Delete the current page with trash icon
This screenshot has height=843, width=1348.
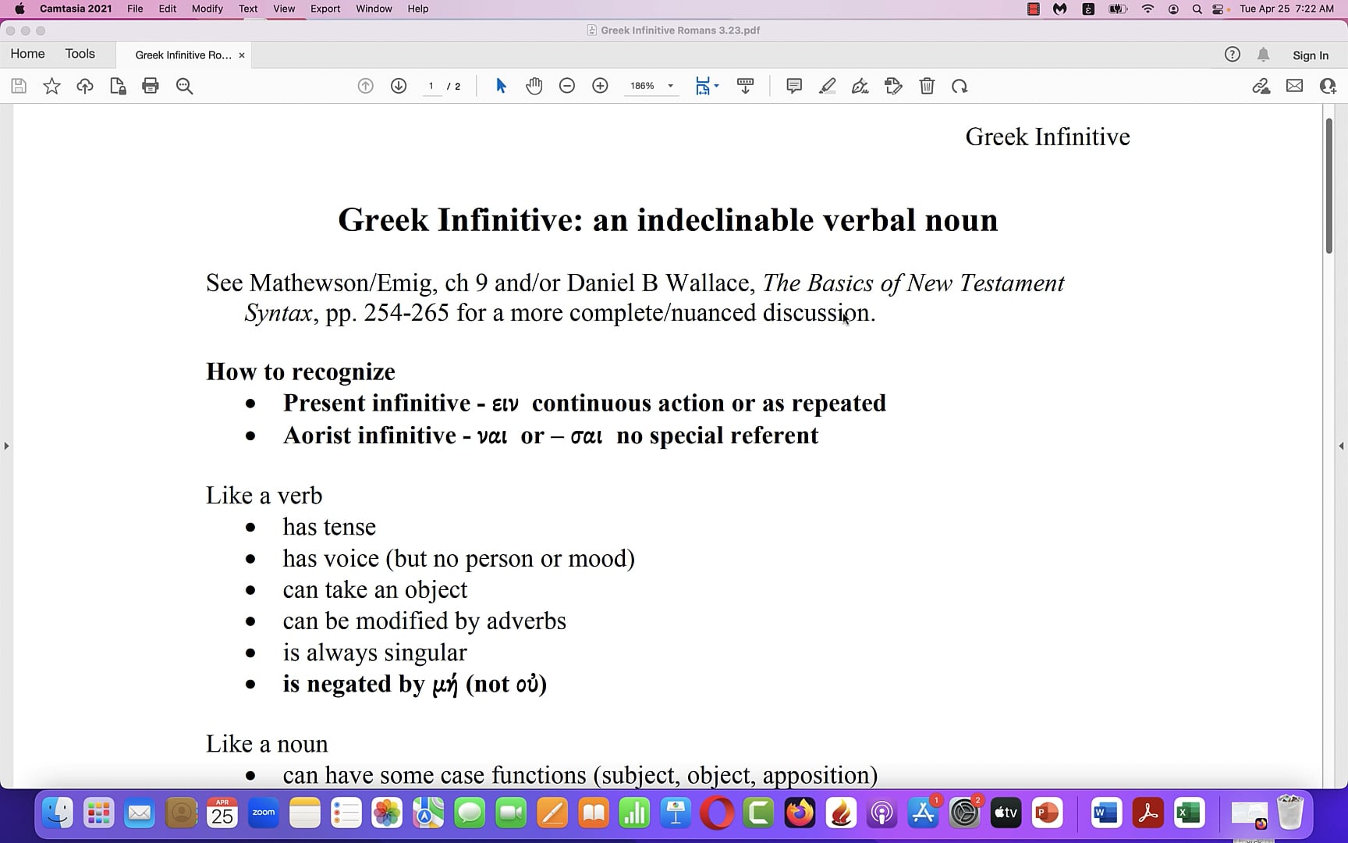click(x=927, y=86)
